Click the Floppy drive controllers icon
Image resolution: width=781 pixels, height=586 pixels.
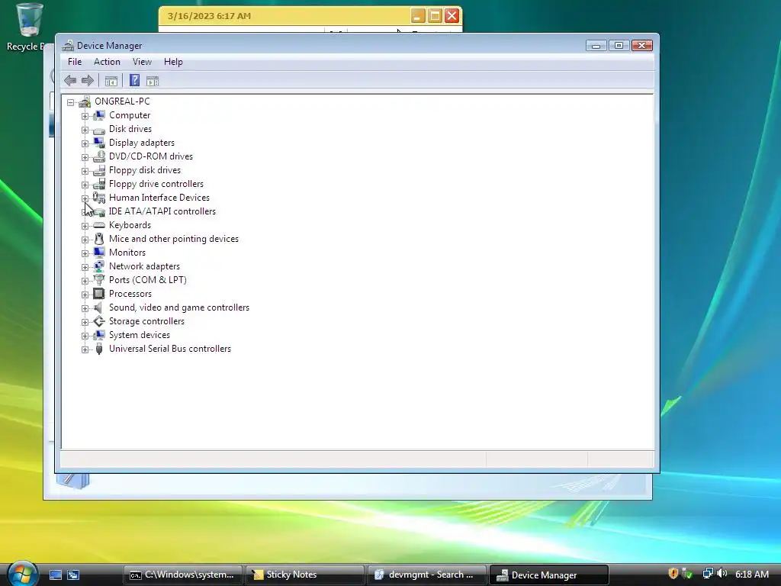tap(99, 184)
